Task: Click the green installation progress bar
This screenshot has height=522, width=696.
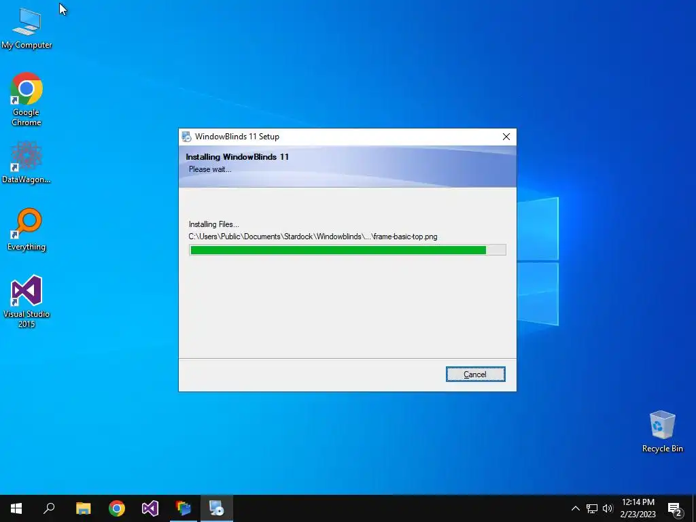Action: tap(347, 250)
